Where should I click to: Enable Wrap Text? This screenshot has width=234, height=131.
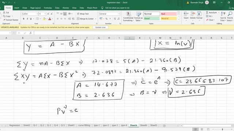tap(83, 14)
